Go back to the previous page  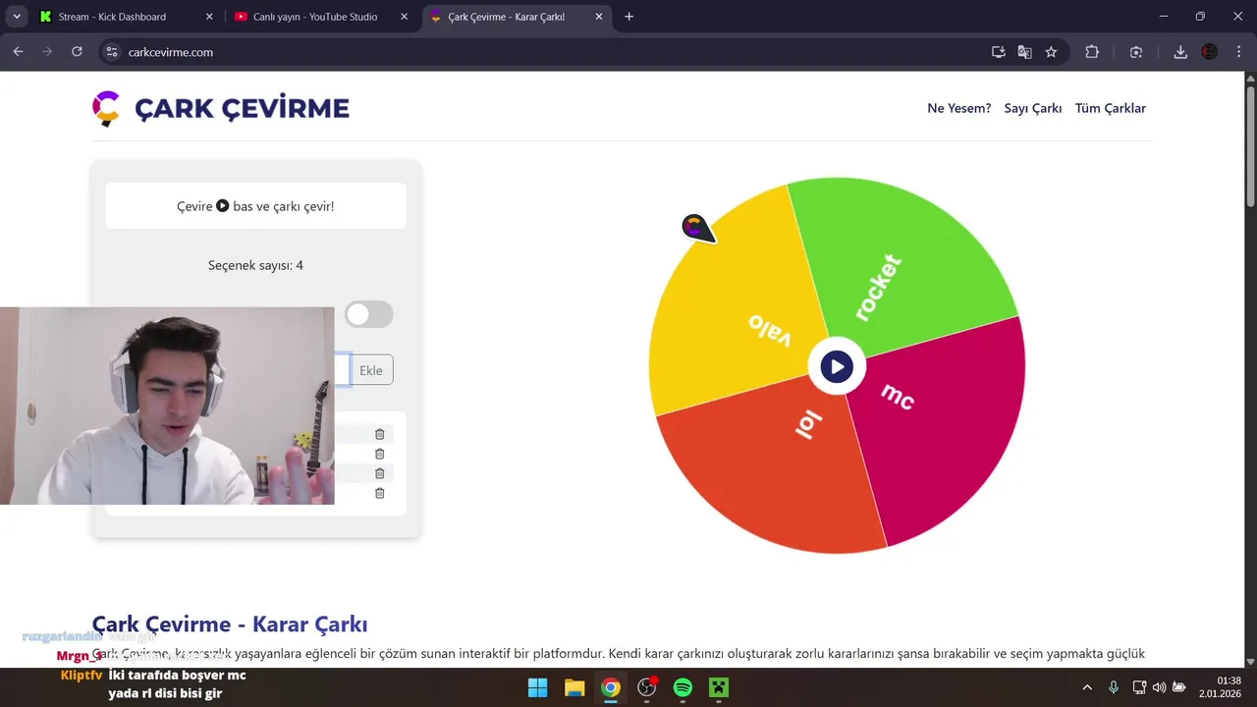18,52
